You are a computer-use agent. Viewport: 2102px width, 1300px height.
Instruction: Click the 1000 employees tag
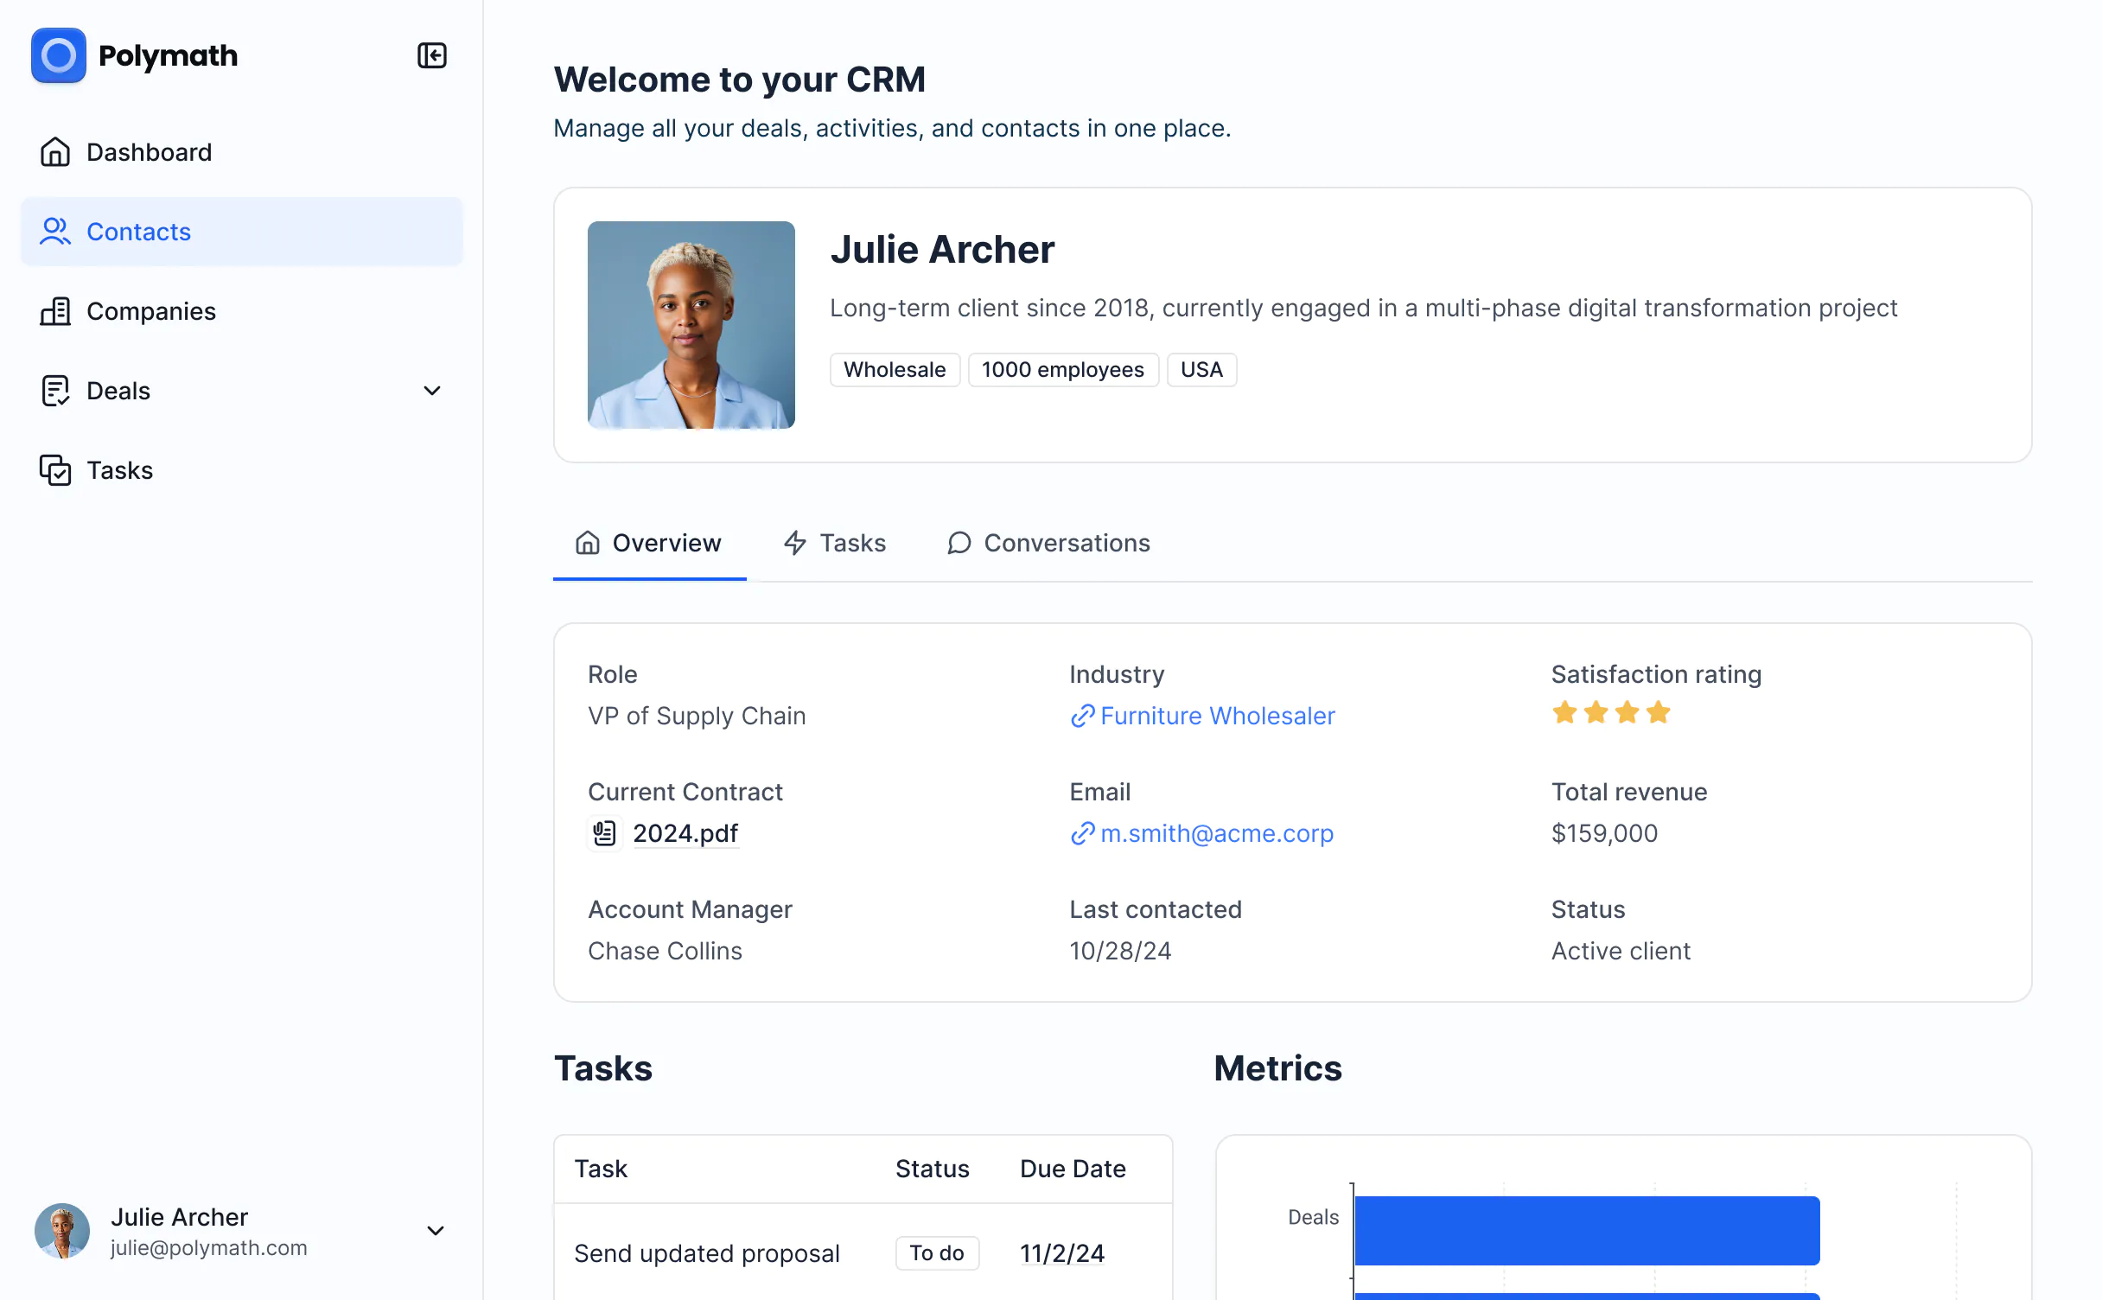tap(1063, 369)
